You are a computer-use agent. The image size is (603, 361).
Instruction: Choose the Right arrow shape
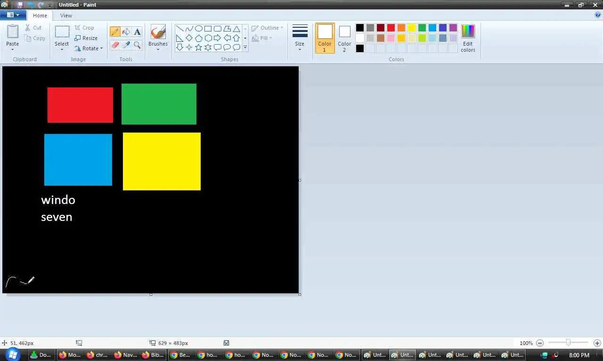tap(217, 38)
